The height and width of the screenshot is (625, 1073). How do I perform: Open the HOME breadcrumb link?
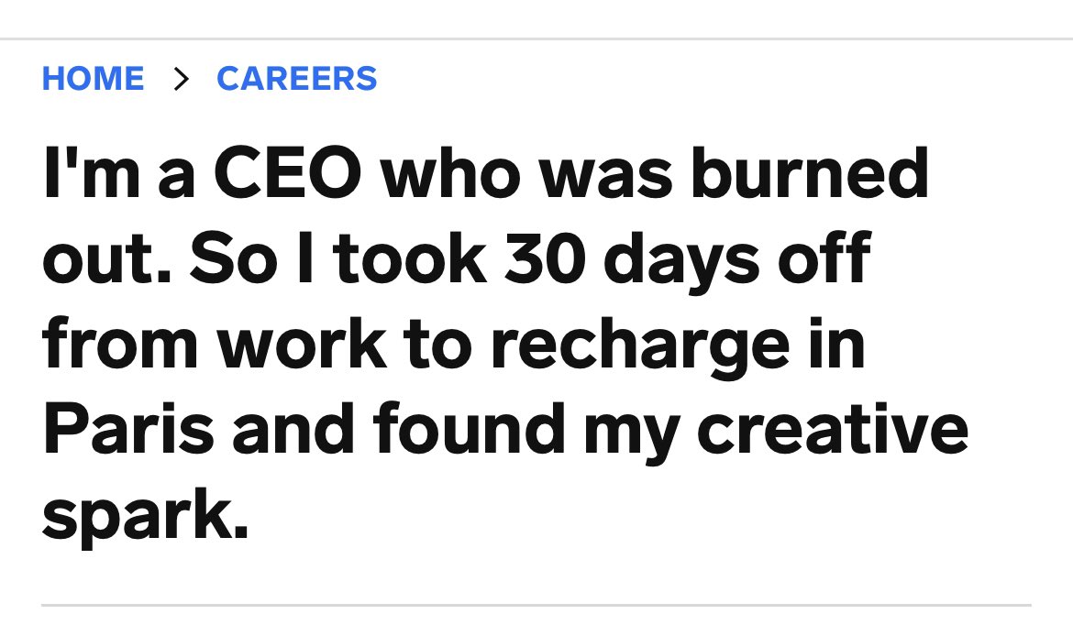[x=93, y=79]
